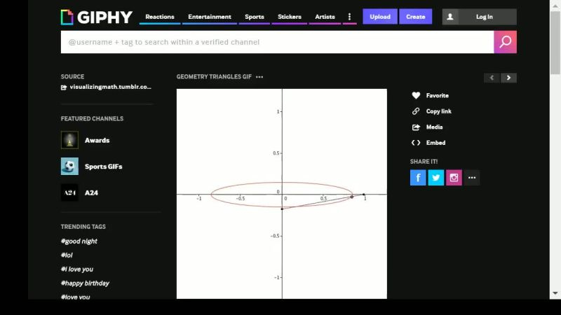
Task: Open the Reactions menu tab
Action: [160, 17]
